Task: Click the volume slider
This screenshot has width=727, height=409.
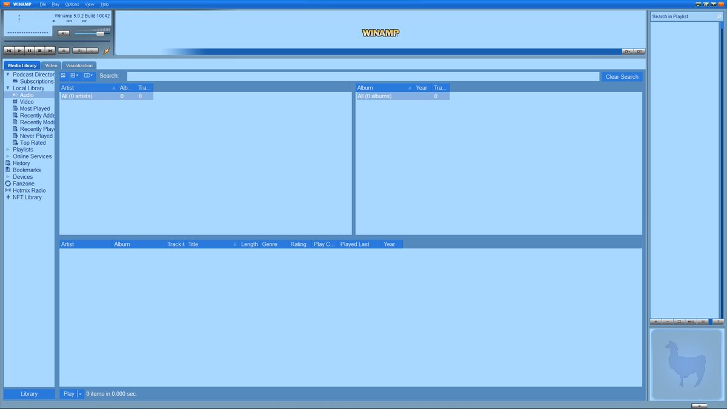Action: (92, 33)
